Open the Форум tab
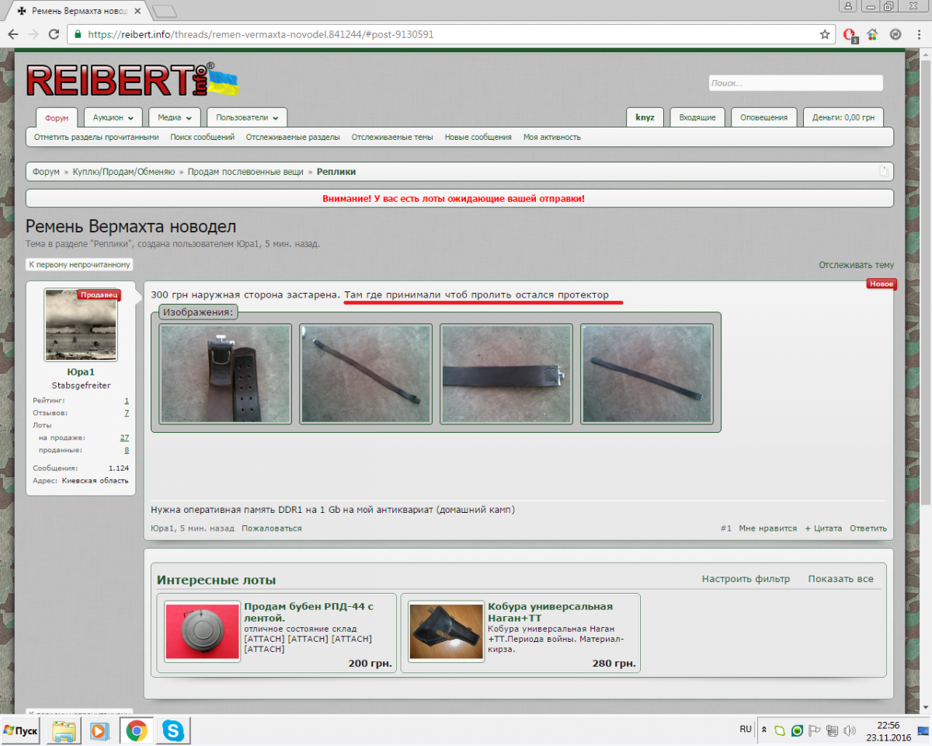 point(57,118)
